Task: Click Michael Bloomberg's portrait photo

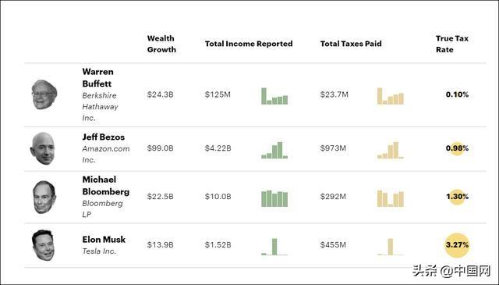Action: 44,197
